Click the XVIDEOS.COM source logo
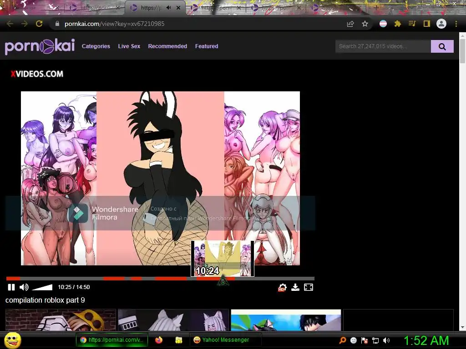Viewport: 466px width, 349px height. click(x=37, y=74)
